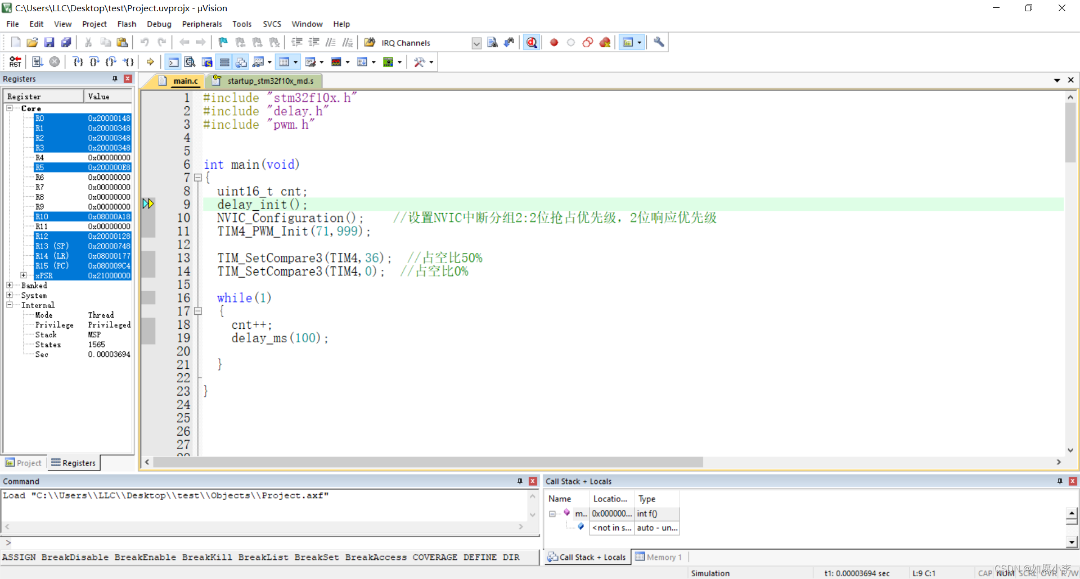The image size is (1080, 579).
Task: Toggle Registers window visibility
Action: point(224,62)
